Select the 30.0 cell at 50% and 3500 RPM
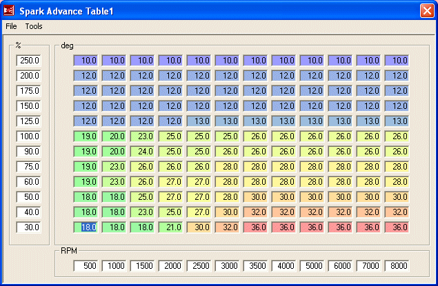438x286 pixels. pos(256,197)
